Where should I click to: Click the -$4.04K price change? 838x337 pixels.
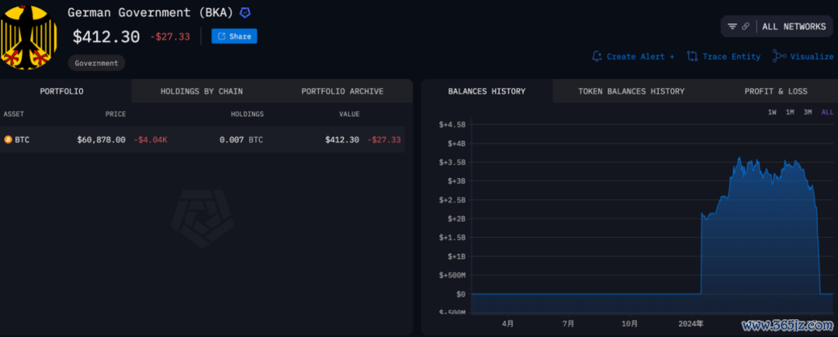point(151,139)
